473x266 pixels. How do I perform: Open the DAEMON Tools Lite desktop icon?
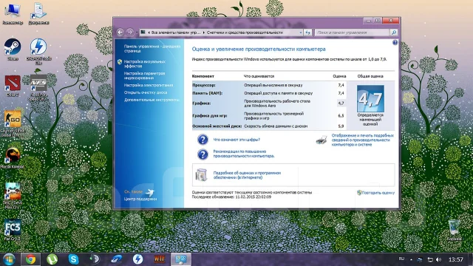(38, 51)
